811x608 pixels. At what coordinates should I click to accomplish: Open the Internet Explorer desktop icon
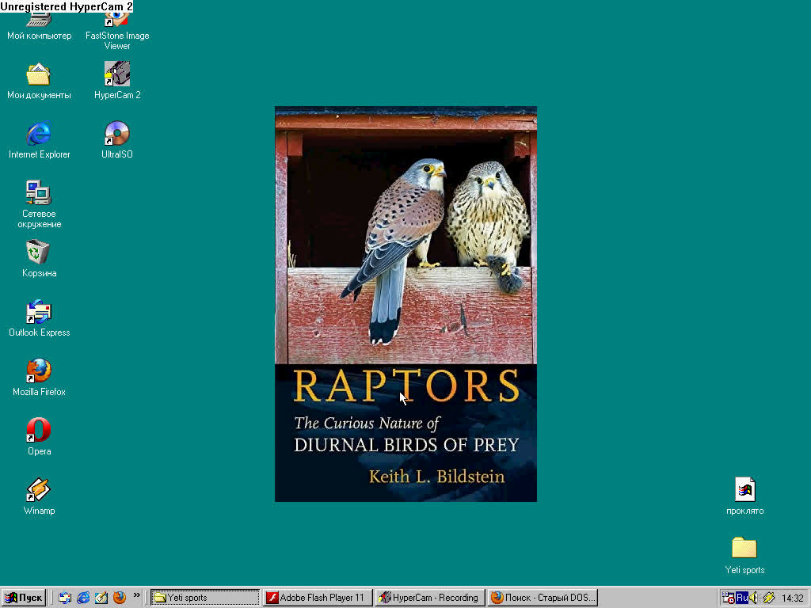(x=39, y=135)
